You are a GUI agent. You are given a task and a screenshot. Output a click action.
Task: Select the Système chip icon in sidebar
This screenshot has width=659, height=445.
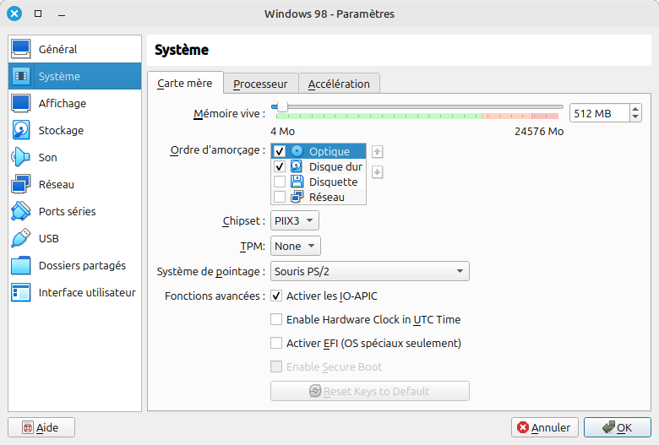pos(20,76)
